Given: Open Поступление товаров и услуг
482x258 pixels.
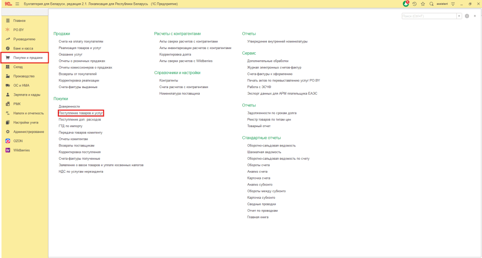Looking at the screenshot, I should click(81, 113).
